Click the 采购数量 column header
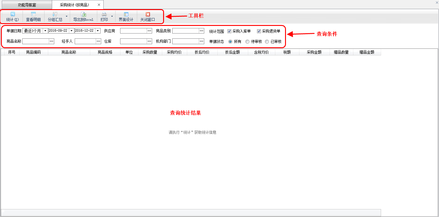This screenshot has width=439, height=217. click(150, 52)
